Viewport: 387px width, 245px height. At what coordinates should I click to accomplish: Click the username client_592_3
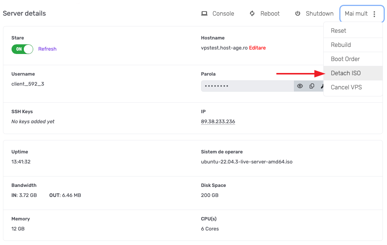[28, 84]
